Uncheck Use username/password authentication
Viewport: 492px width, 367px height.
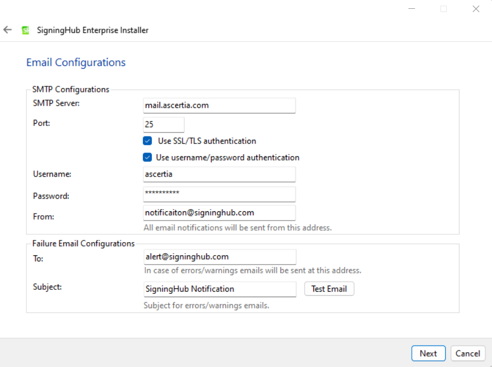[x=147, y=157]
